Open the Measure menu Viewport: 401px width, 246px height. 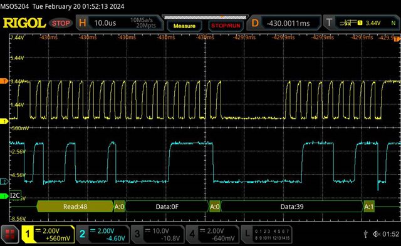184,26
